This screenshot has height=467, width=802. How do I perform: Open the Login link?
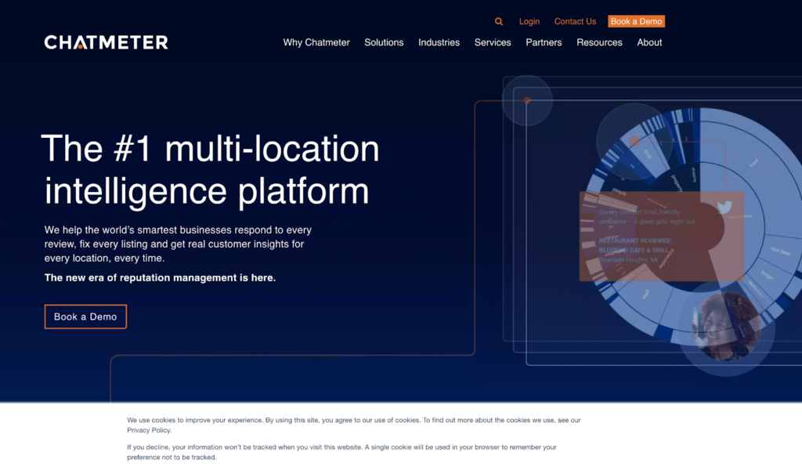click(529, 22)
